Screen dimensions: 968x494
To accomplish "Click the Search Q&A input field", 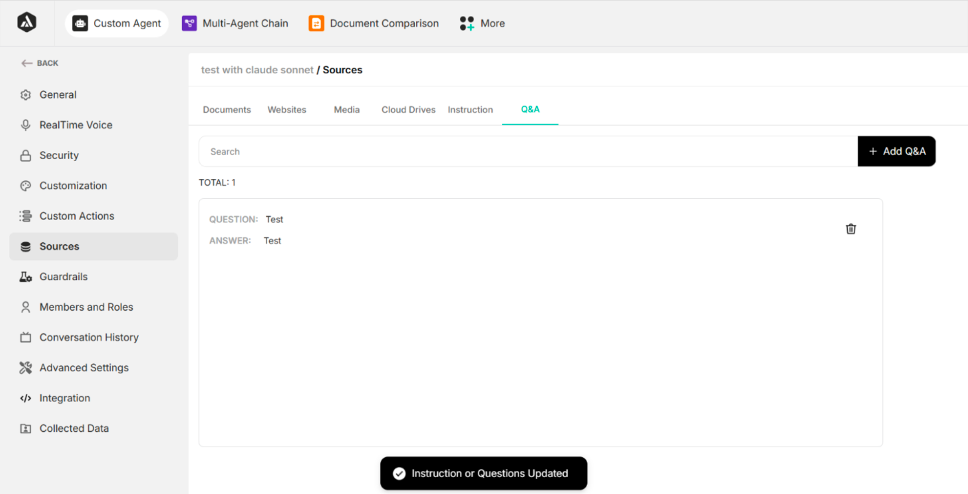I will click(526, 151).
